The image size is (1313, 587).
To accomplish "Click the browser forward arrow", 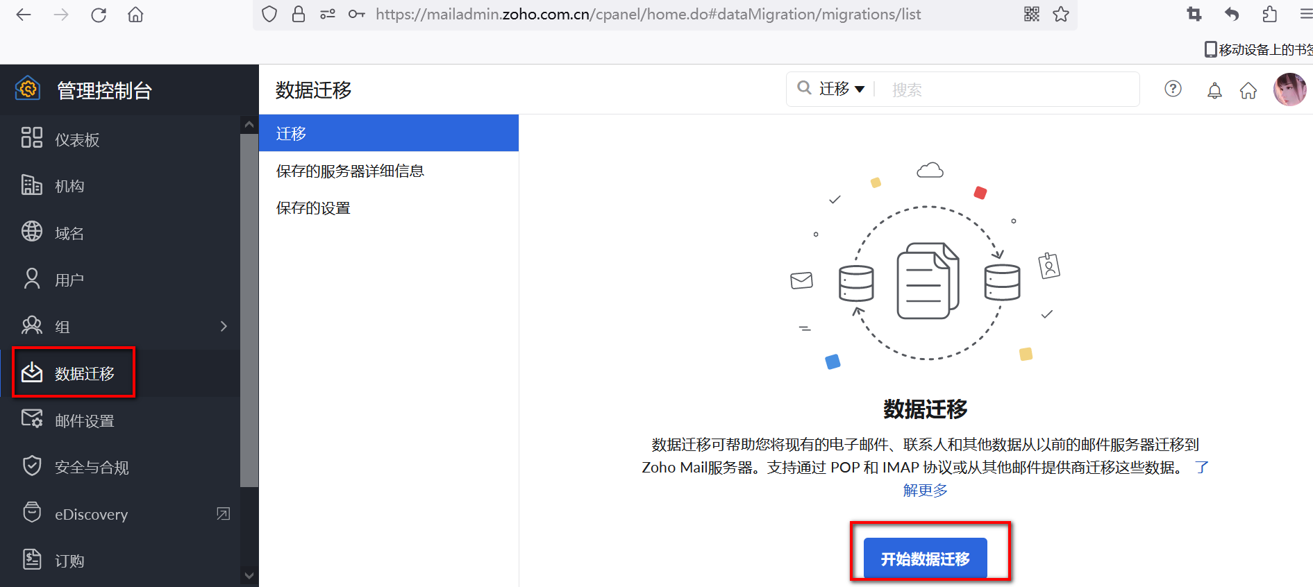I will [61, 15].
